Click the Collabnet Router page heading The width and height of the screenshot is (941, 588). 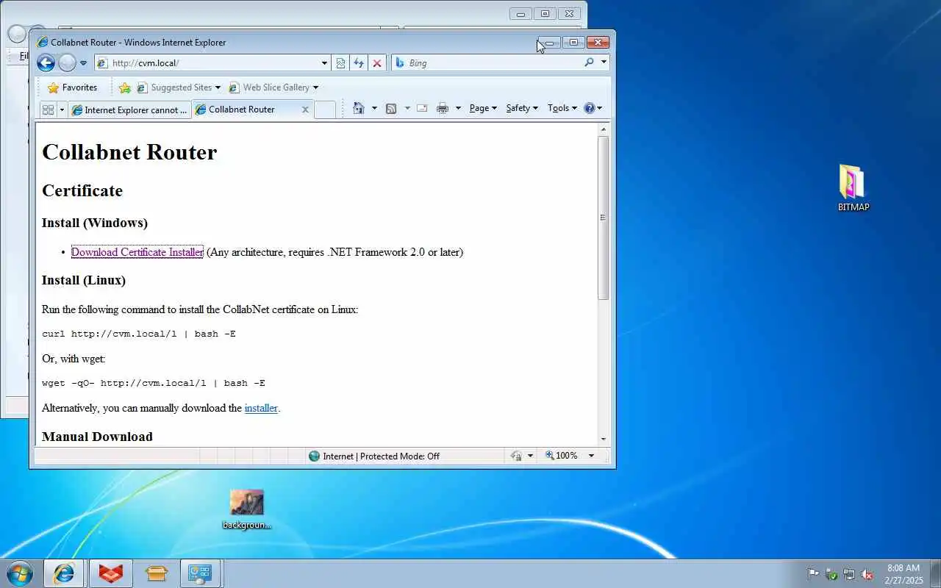point(129,152)
